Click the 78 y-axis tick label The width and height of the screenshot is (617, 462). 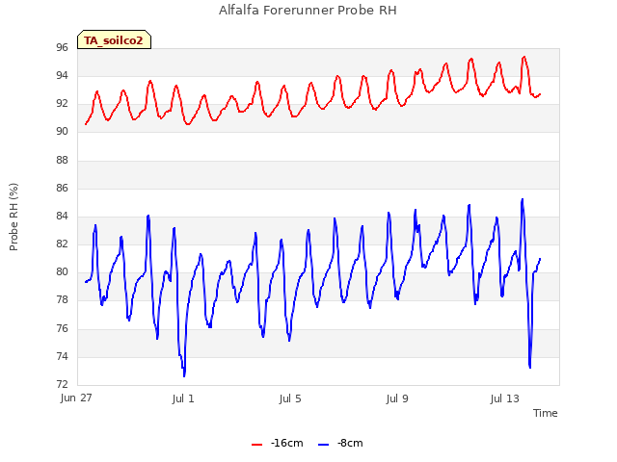62,300
